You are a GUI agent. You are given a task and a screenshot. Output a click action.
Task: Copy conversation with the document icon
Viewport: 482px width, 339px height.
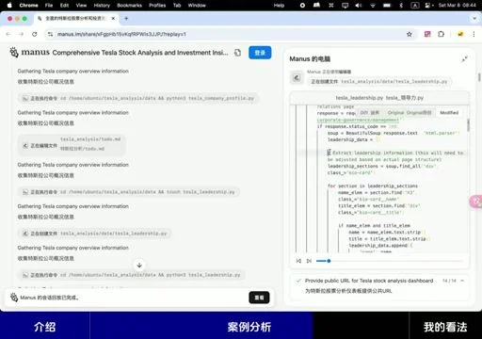click(237, 53)
